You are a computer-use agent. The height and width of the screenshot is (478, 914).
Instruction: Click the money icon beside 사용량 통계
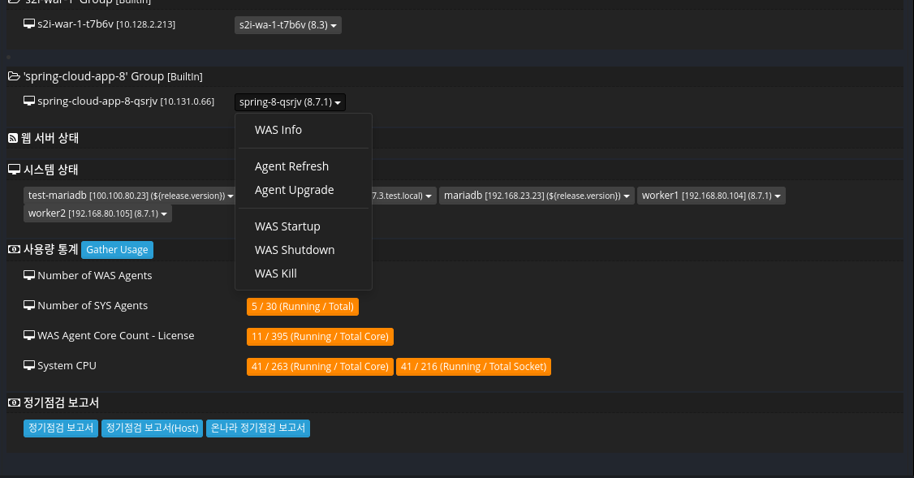(x=14, y=250)
